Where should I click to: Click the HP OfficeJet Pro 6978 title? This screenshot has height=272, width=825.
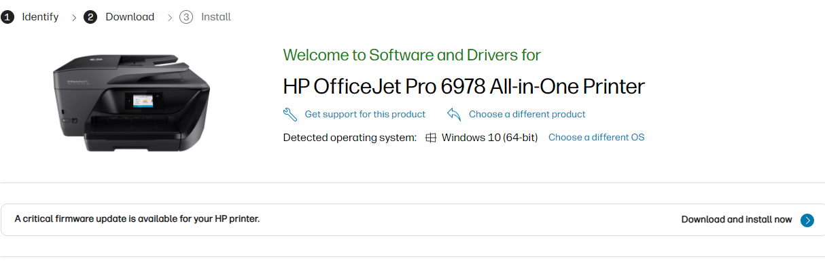point(463,87)
